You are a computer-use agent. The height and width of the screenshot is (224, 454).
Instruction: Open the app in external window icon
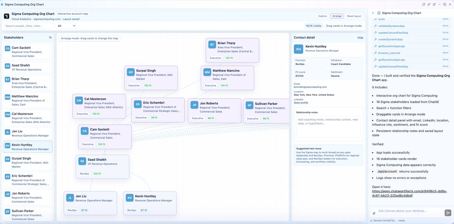(434, 4)
